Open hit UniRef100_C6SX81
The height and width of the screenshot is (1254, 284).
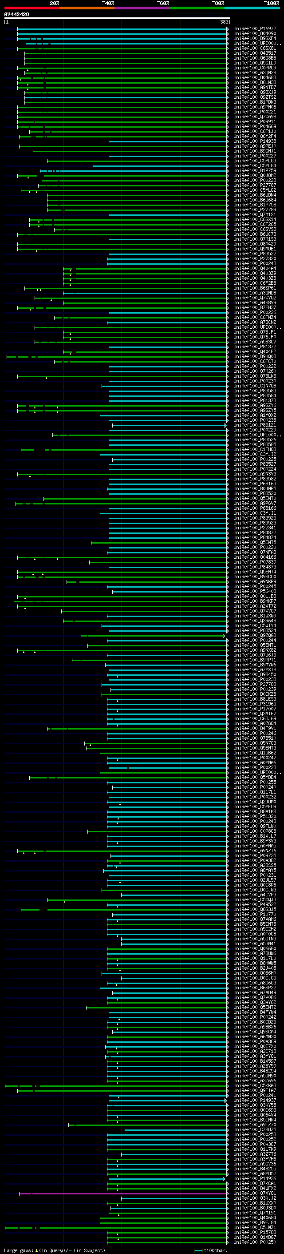[x=254, y=48]
